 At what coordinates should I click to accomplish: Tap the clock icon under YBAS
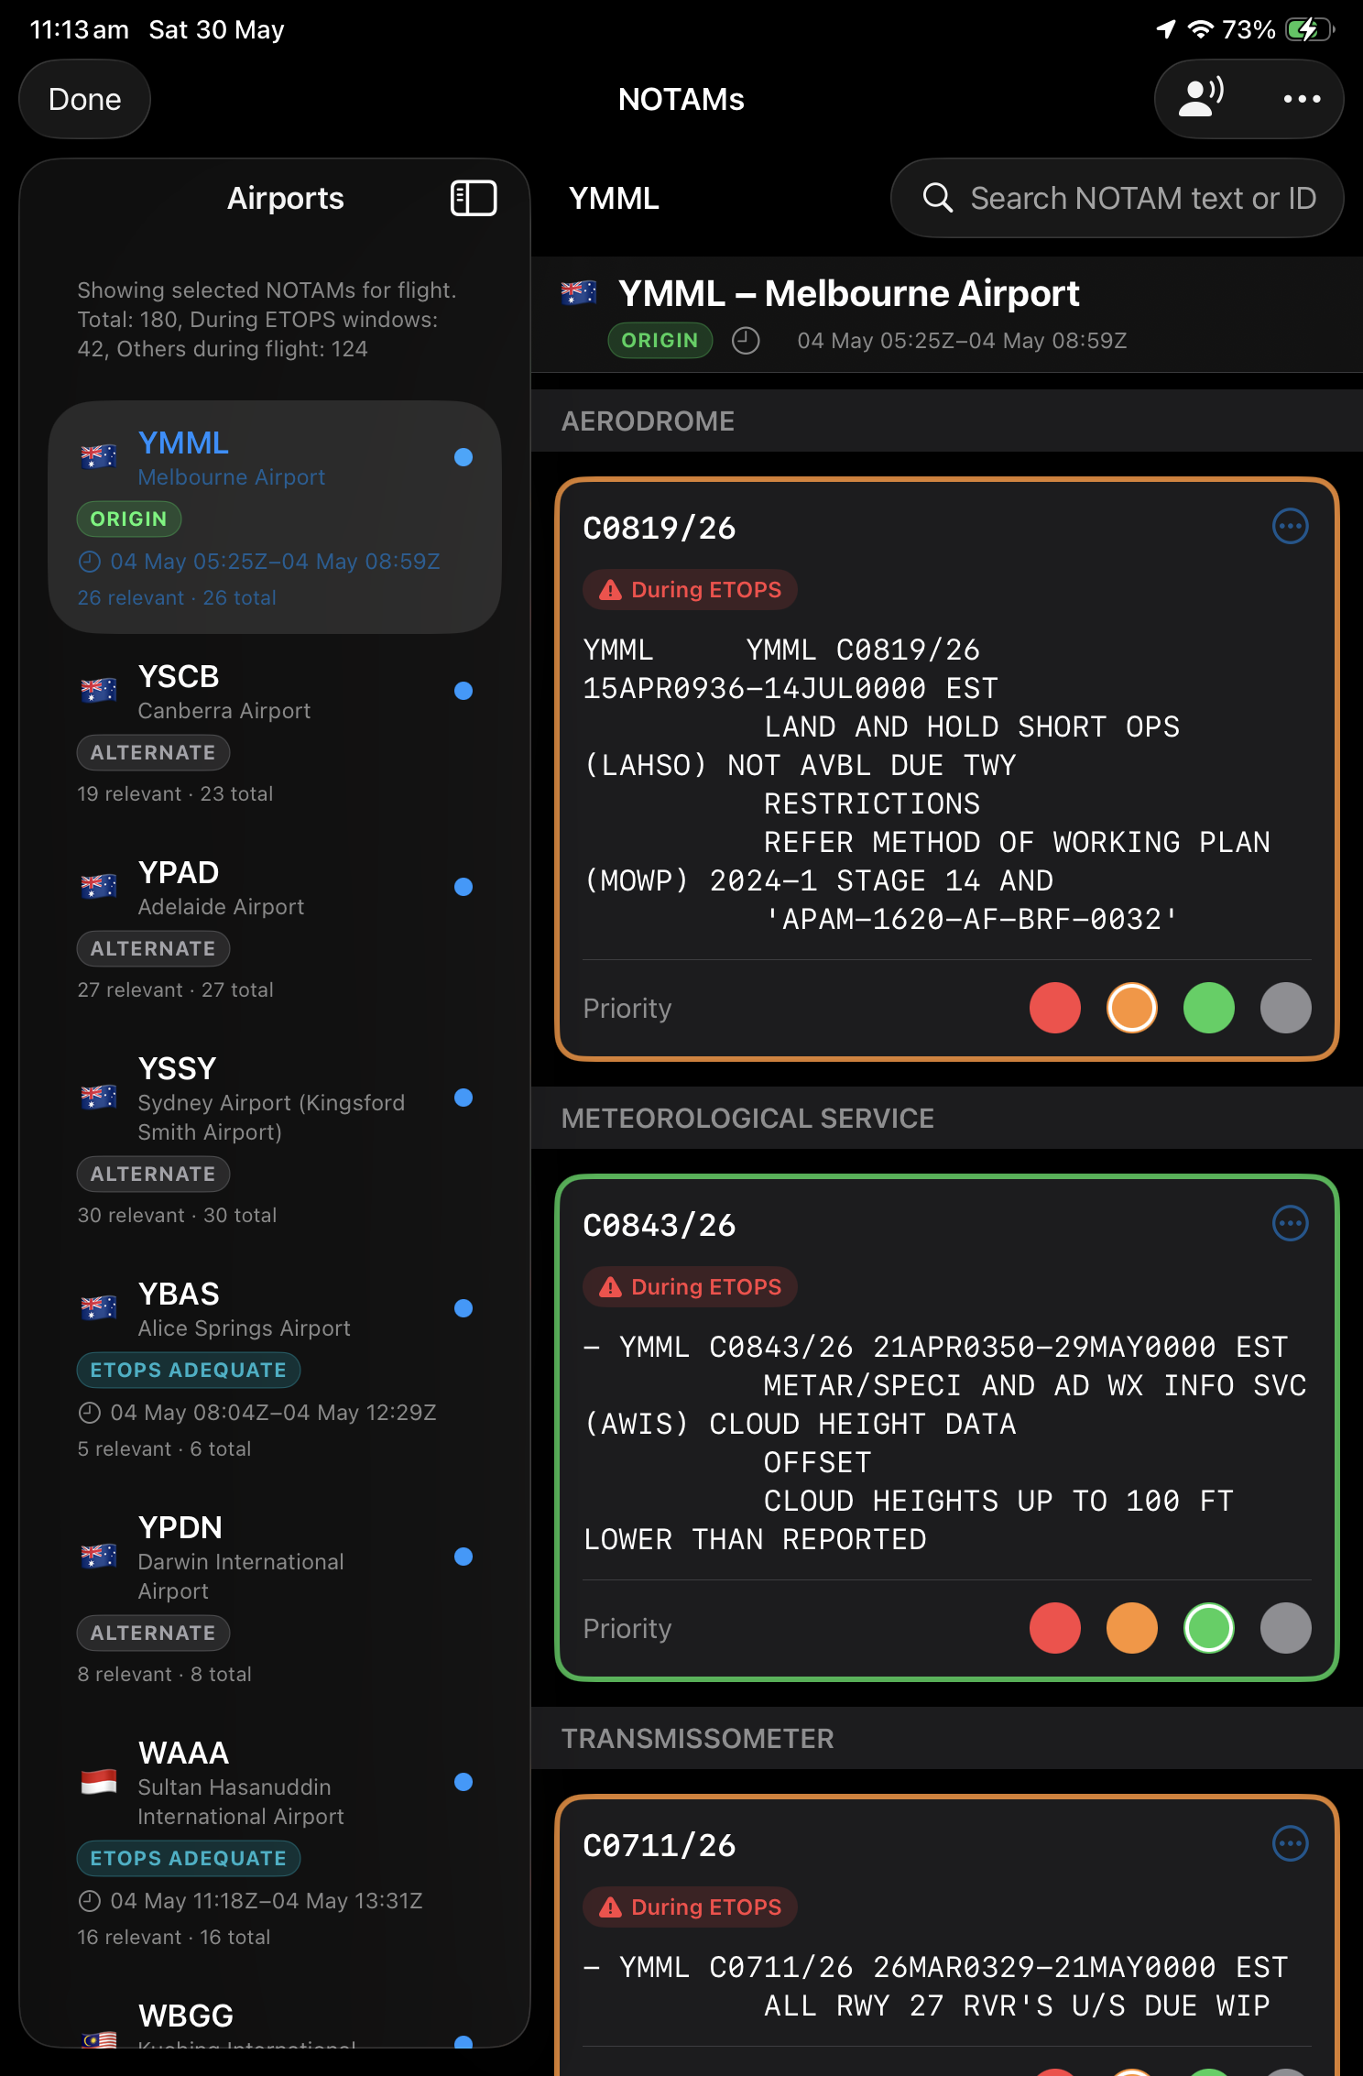pyautogui.click(x=90, y=1413)
